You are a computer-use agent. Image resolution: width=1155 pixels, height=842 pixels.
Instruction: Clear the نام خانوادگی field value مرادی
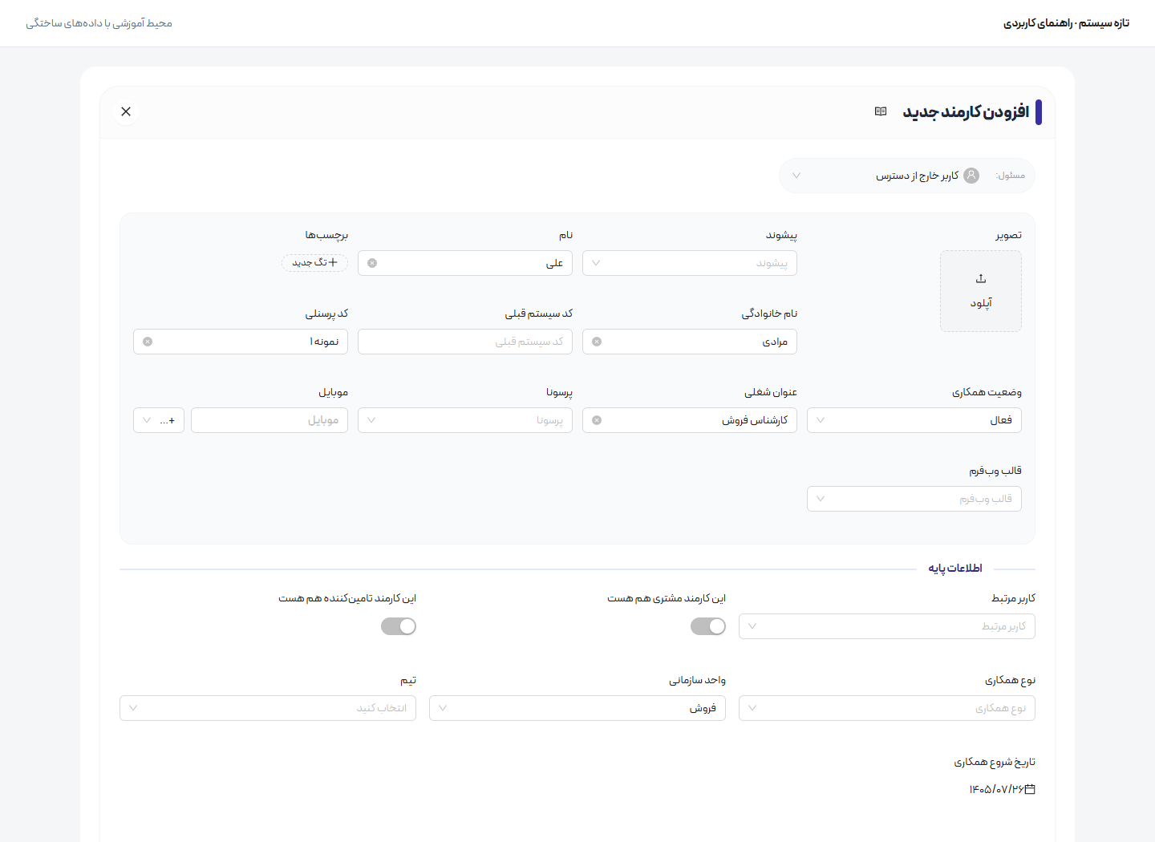tap(597, 342)
